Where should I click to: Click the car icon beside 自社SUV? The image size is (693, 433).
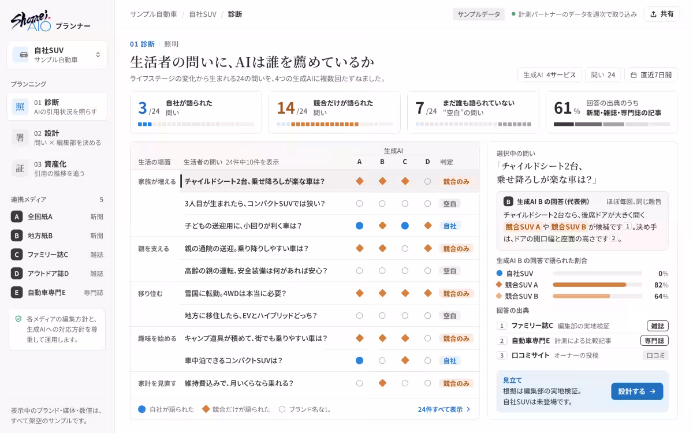click(x=24, y=55)
